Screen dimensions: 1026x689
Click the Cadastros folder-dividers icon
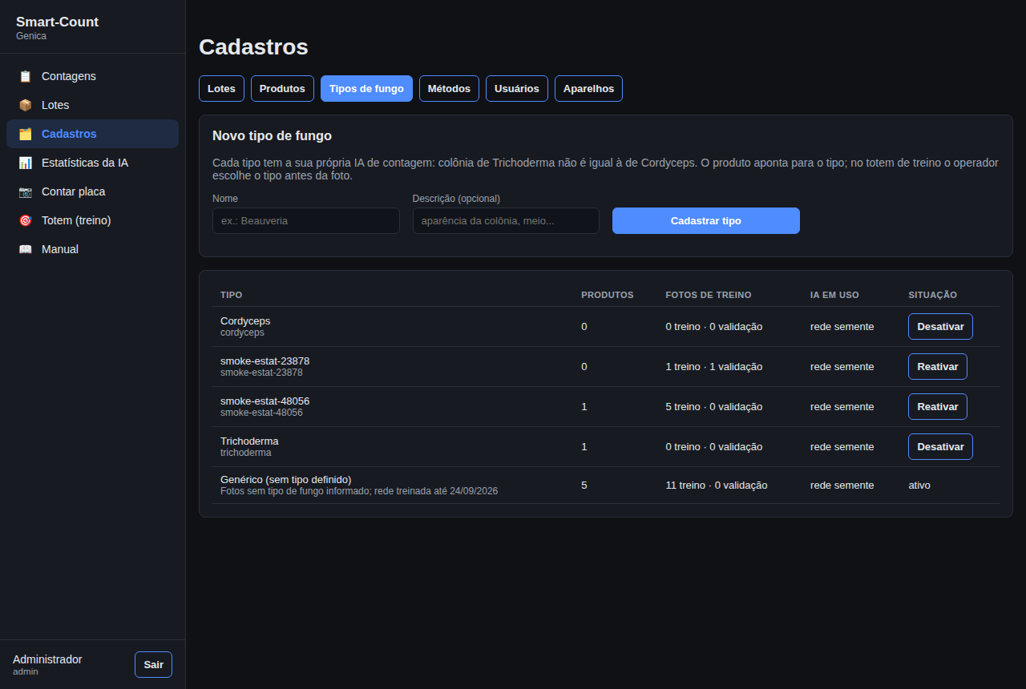click(x=26, y=134)
